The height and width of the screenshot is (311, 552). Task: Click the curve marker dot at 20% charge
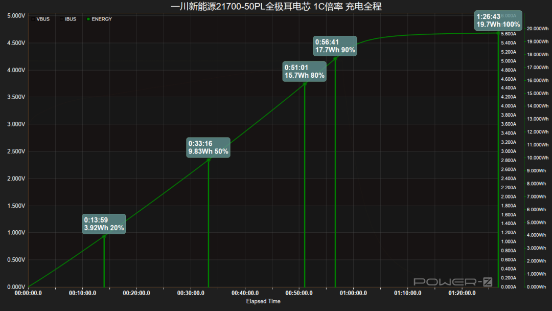tap(104, 236)
